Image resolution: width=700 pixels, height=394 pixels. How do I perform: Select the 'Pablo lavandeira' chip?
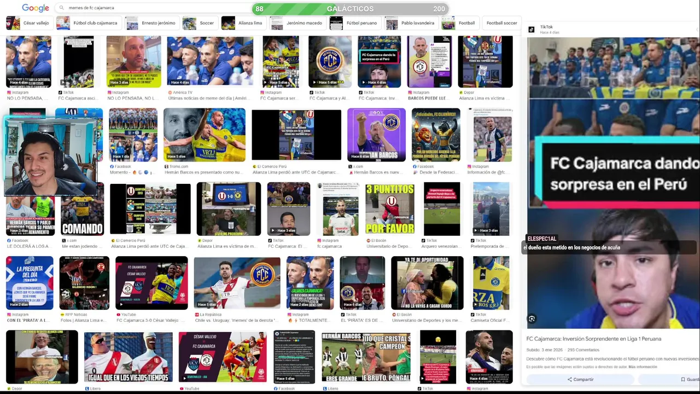pyautogui.click(x=411, y=23)
